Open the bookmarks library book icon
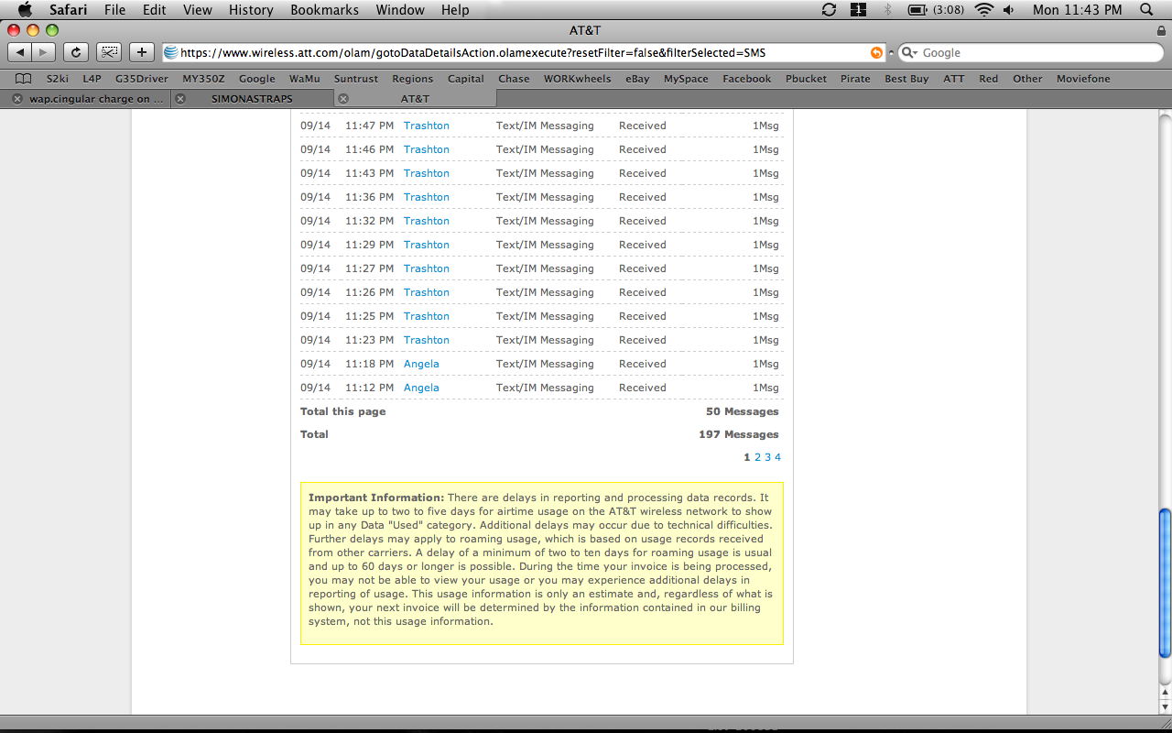Image resolution: width=1172 pixels, height=733 pixels. (23, 79)
